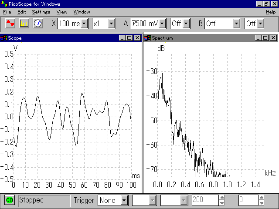The image size is (279, 209).
Task: Expand channel B range Off dropdown
Action: [x=236, y=24]
